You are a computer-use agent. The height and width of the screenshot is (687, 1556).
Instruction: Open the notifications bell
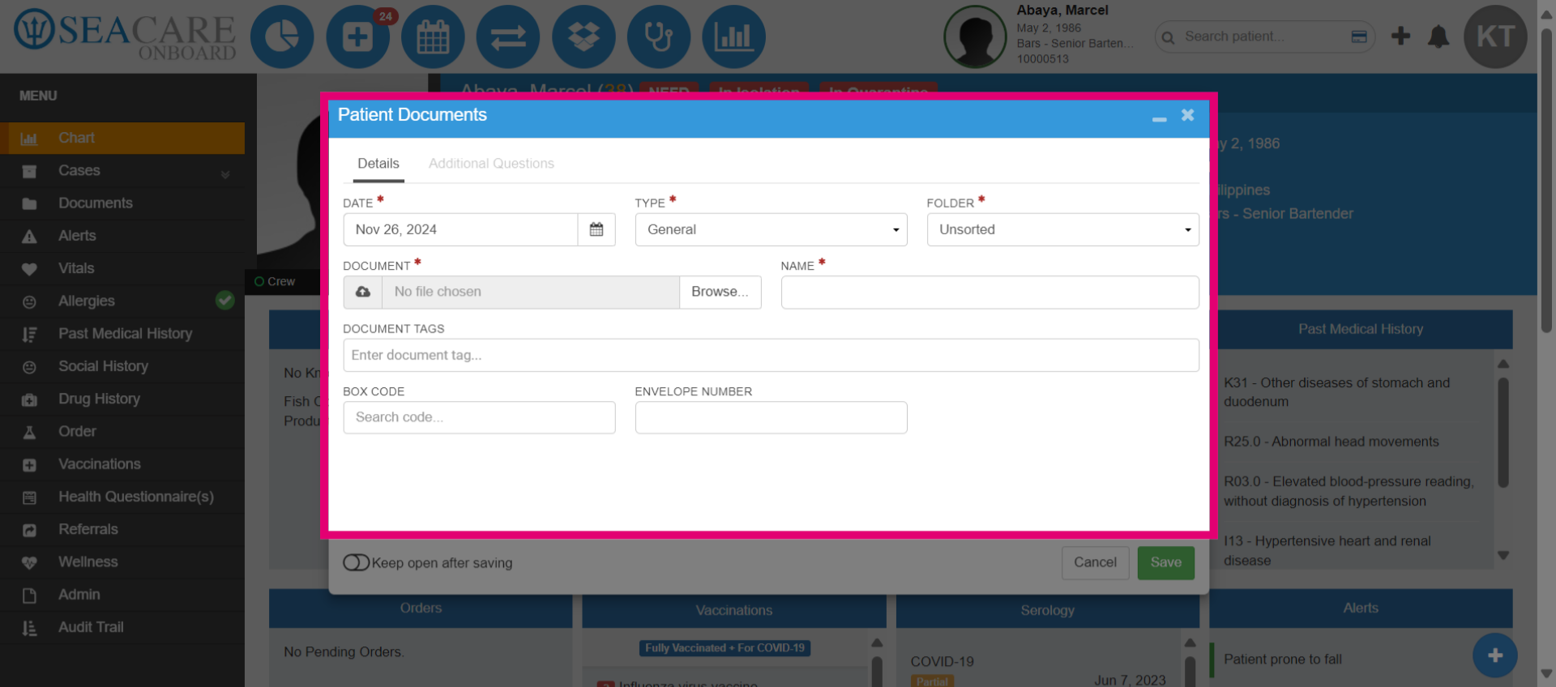(1438, 36)
